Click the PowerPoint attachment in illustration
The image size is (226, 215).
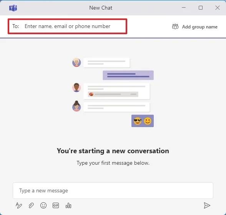[113, 94]
